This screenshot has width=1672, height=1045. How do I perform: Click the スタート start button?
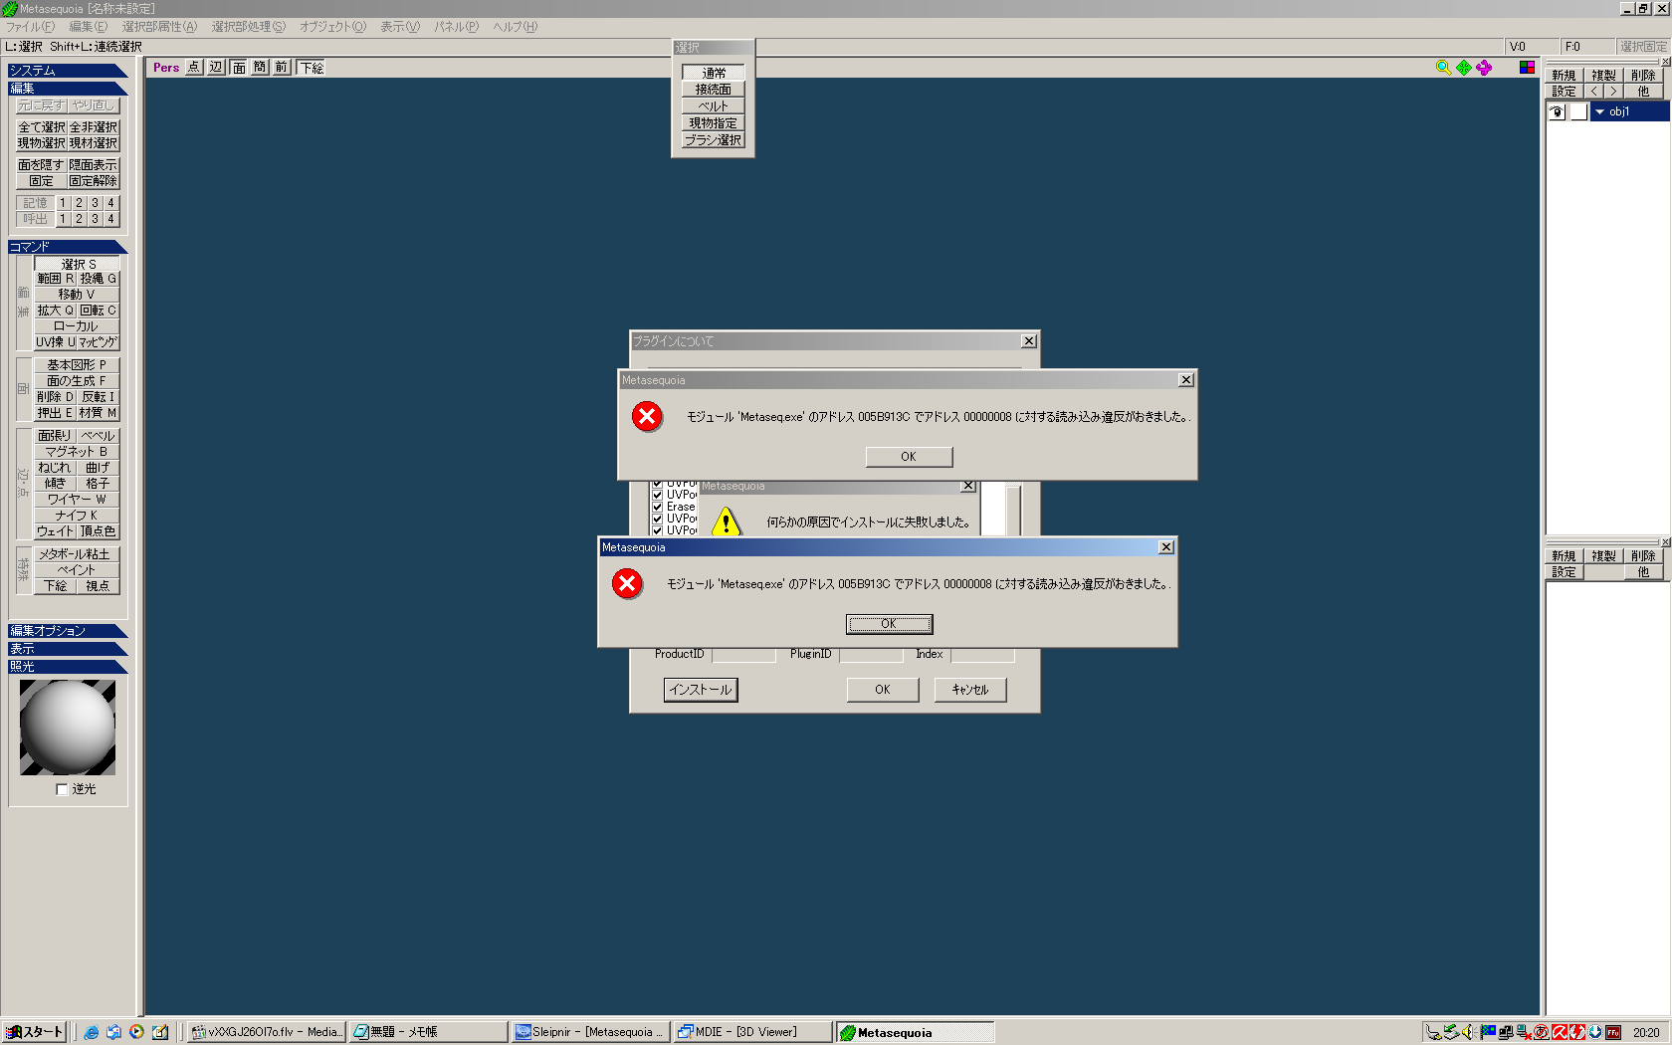click(34, 1032)
